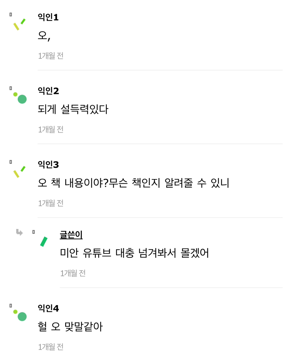Select the 익인4 username
Viewport: 290px width, 356px height.
pos(48,308)
